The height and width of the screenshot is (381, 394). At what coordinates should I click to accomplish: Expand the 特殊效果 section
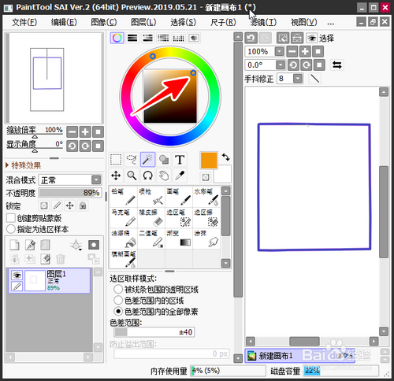tap(23, 165)
